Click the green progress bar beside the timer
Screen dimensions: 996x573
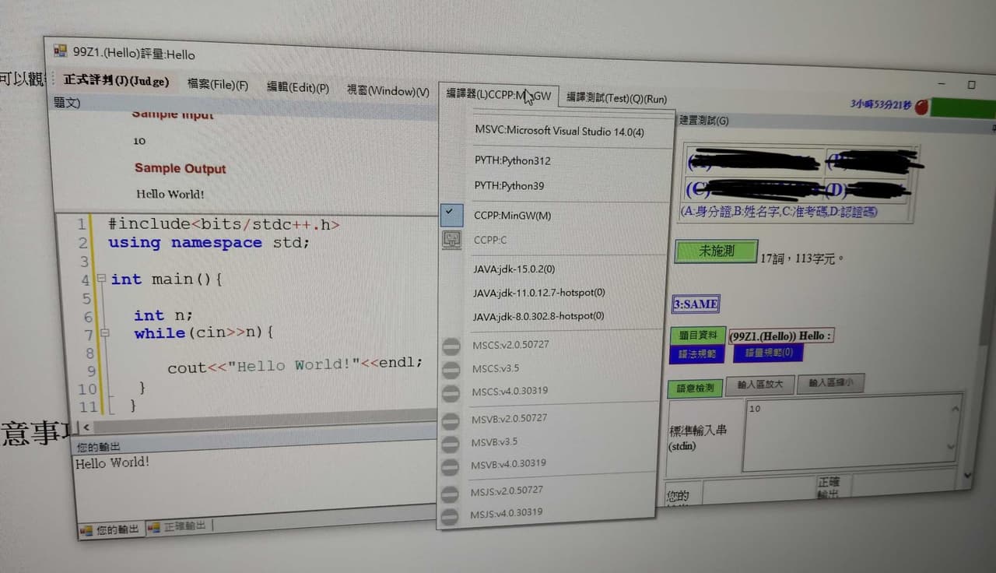point(963,108)
